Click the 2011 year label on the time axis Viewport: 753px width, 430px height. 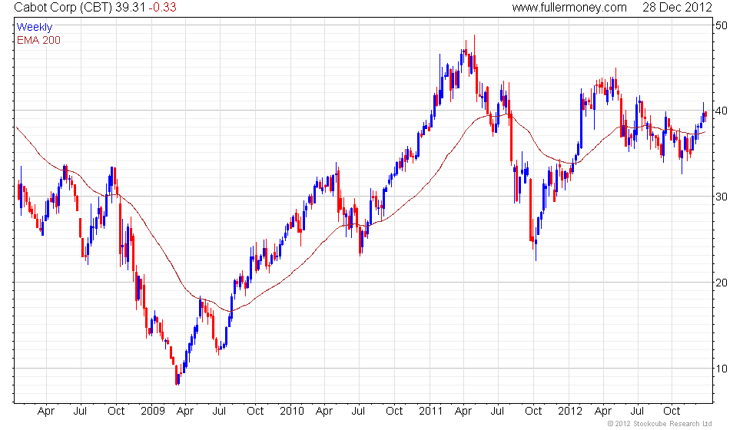click(431, 412)
